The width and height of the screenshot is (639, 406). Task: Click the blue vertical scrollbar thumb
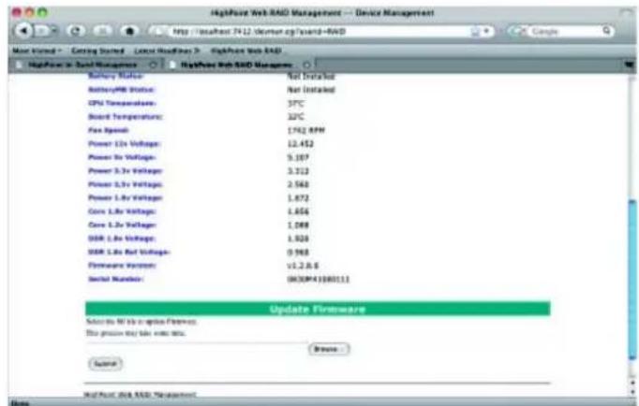pos(632,280)
